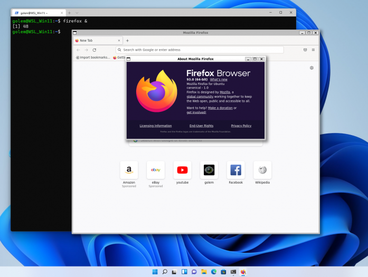Follow the Mozilla link in About dialog
Screen dimensions: 368x277
[225, 92]
